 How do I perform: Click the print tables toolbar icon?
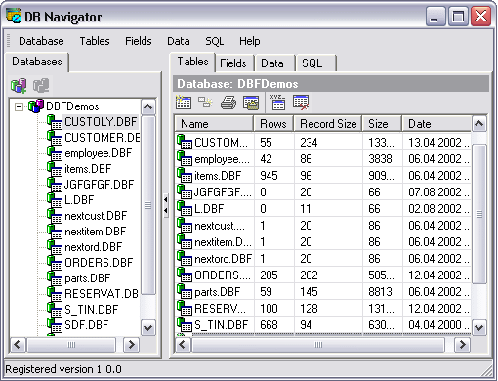click(x=228, y=103)
